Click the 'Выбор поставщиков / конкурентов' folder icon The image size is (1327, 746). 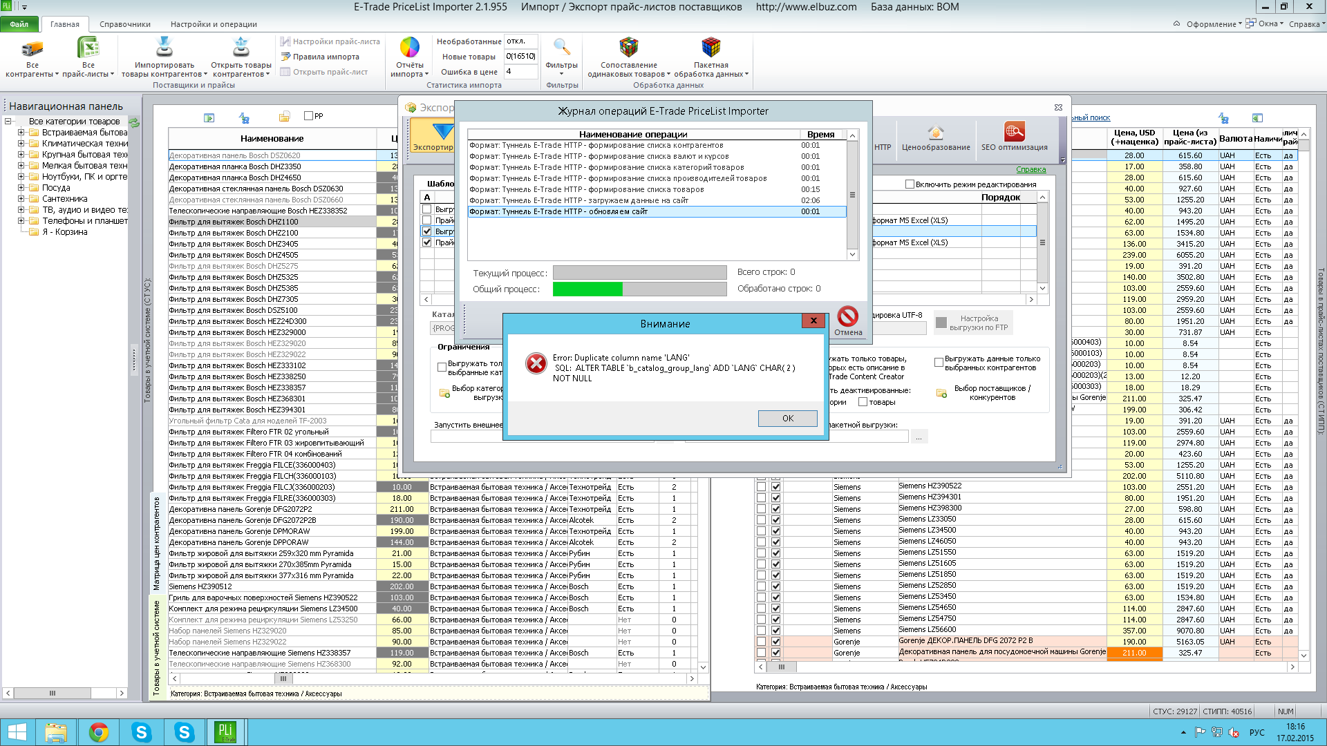(x=941, y=393)
